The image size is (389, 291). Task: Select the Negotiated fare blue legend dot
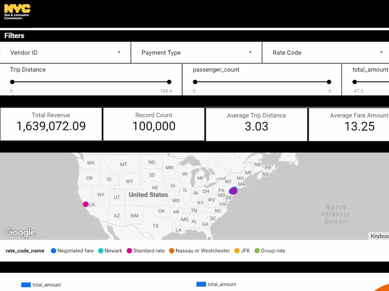pos(54,250)
